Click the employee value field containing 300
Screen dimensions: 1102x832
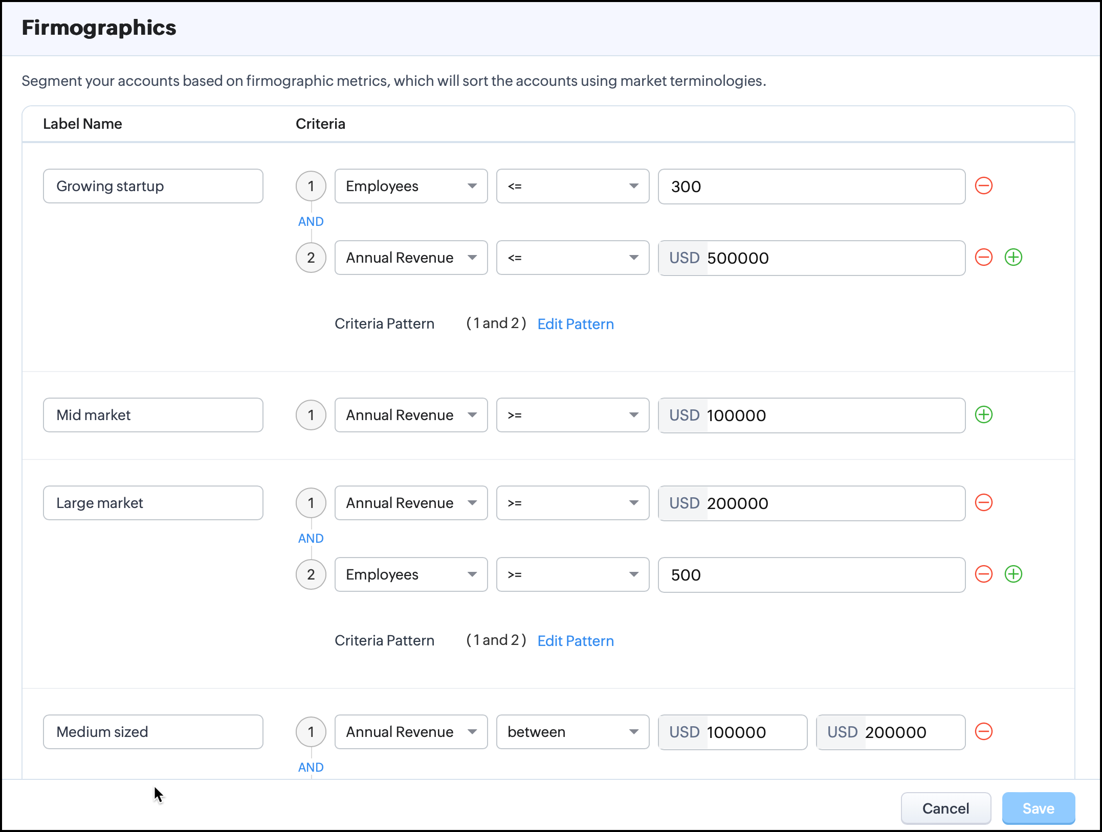click(x=811, y=187)
